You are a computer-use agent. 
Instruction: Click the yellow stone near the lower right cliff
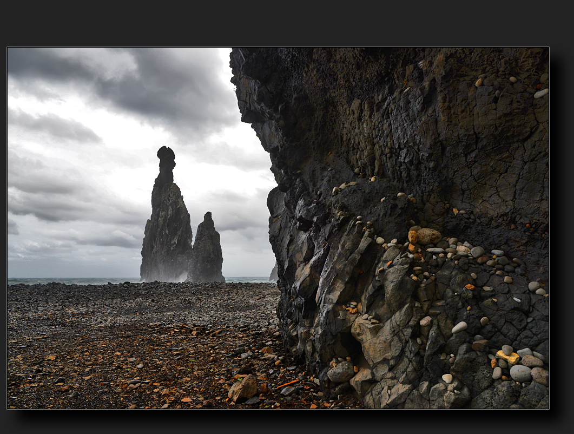(x=507, y=357)
